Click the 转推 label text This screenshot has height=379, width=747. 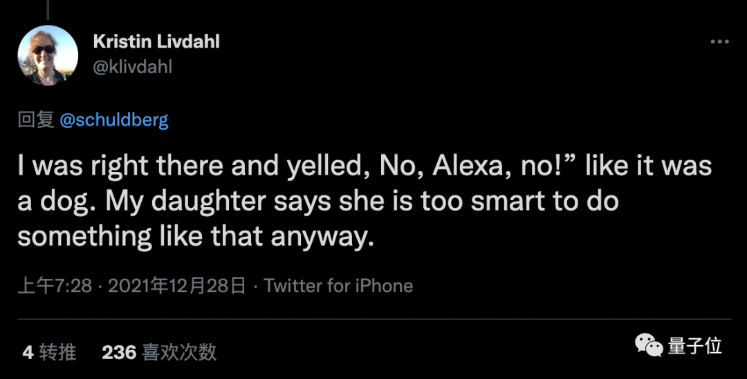57,353
